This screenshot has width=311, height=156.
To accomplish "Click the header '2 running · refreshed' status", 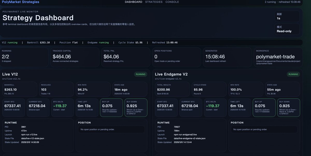I will [283, 2].
